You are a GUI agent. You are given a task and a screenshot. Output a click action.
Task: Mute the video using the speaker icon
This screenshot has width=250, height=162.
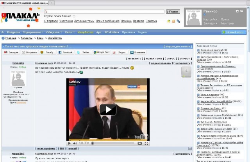[x=75, y=143]
